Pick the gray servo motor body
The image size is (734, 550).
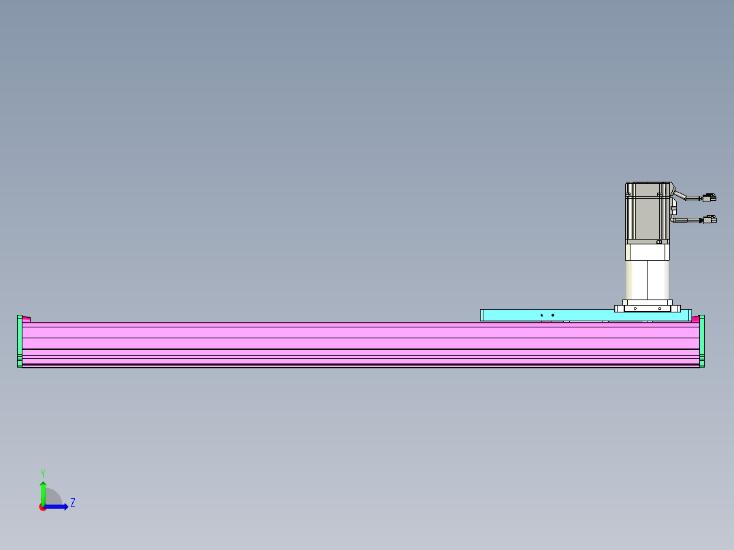pos(648,213)
